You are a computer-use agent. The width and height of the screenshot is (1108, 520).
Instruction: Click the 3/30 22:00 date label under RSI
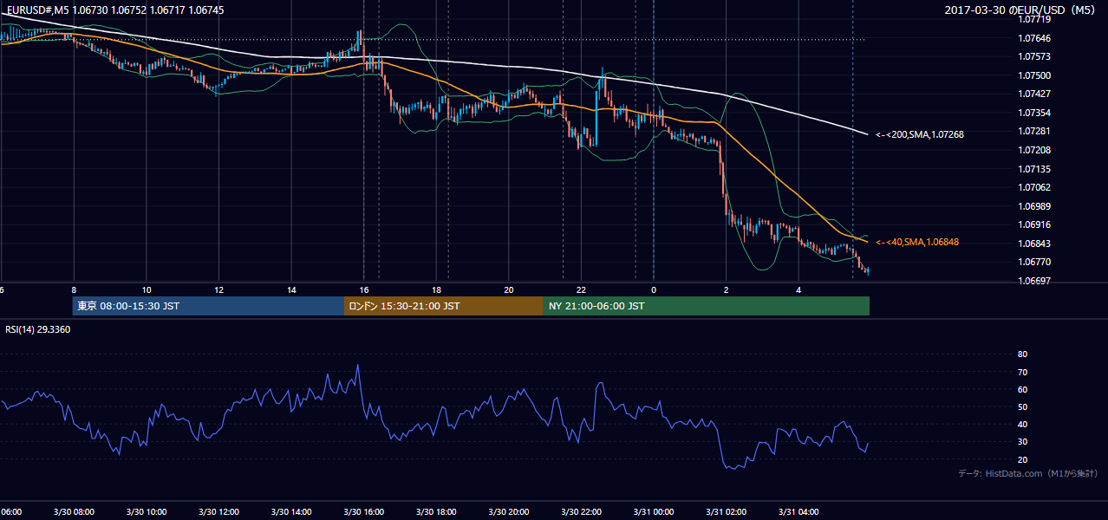(581, 511)
